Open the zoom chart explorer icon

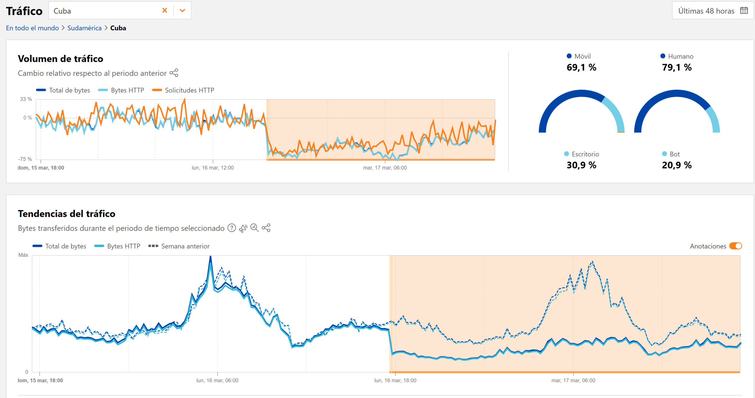click(254, 228)
